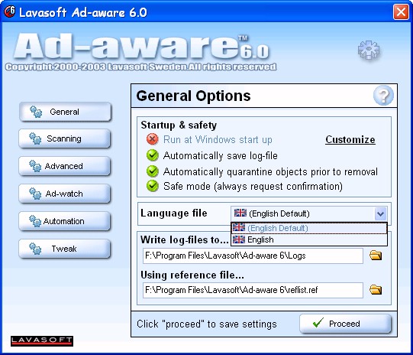Select (English Default) from language list
The height and width of the screenshot is (355, 413).
(308, 228)
